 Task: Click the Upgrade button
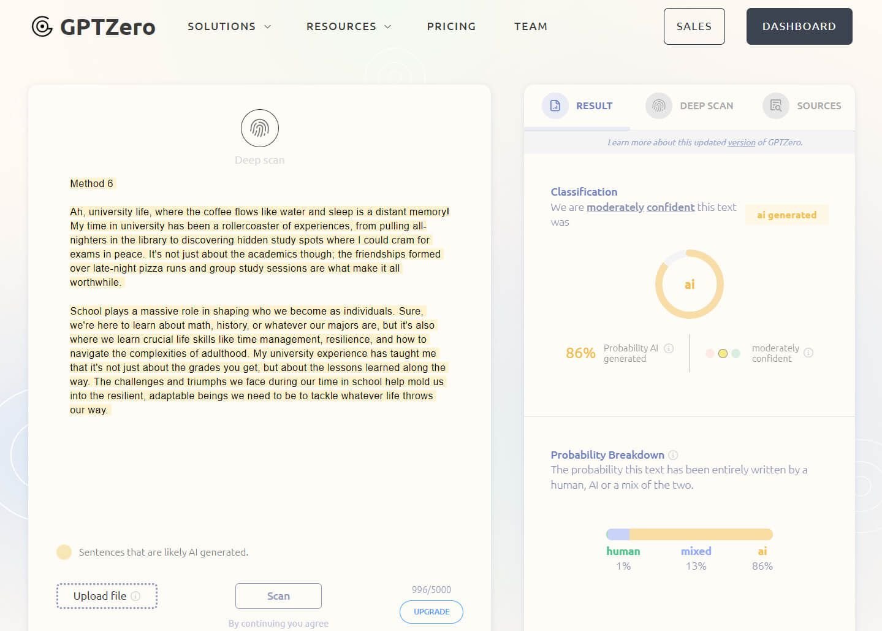(431, 611)
